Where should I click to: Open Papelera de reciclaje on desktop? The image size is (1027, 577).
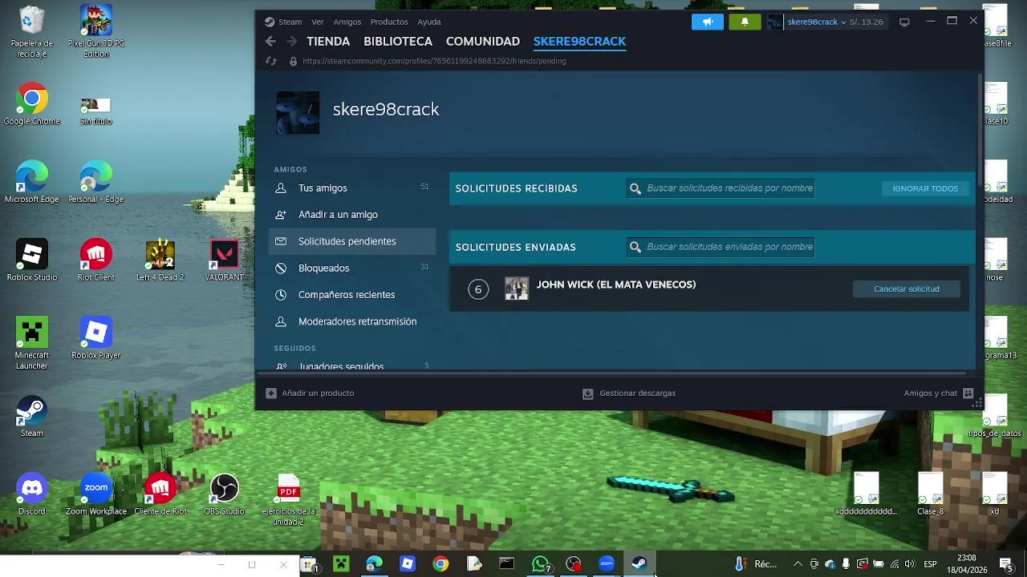click(32, 32)
